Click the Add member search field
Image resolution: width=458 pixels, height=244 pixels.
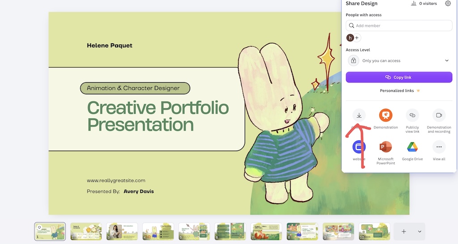399,25
